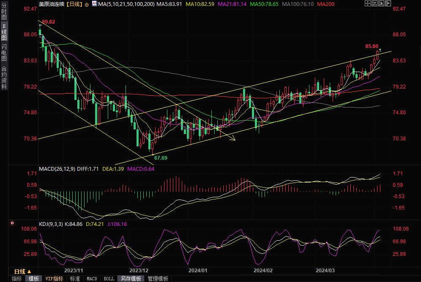Select the 模板 bottom tab
The height and width of the screenshot is (282, 421).
[x=34, y=279]
